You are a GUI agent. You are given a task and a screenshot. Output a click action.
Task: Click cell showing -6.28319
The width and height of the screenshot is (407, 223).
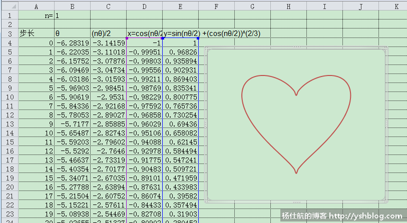click(x=73, y=42)
